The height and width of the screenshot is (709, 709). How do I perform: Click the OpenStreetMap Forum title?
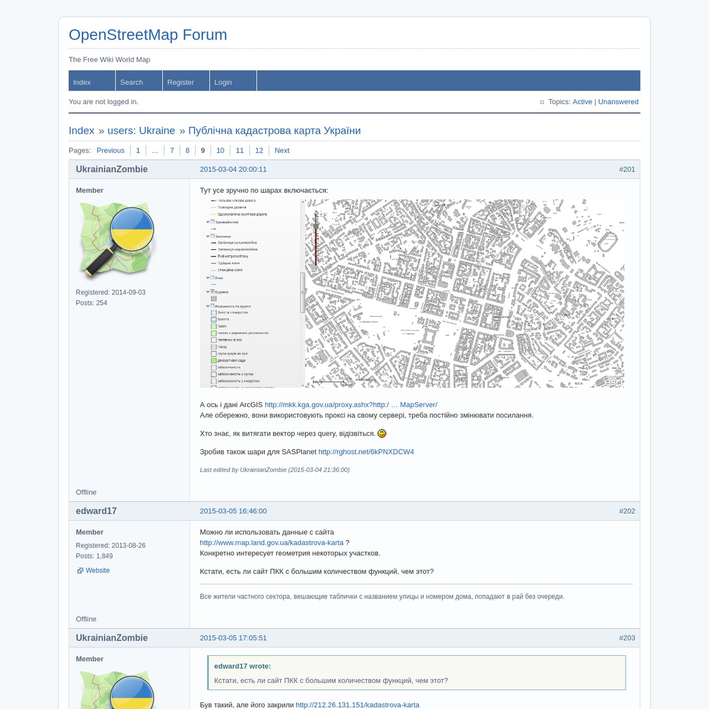(148, 35)
